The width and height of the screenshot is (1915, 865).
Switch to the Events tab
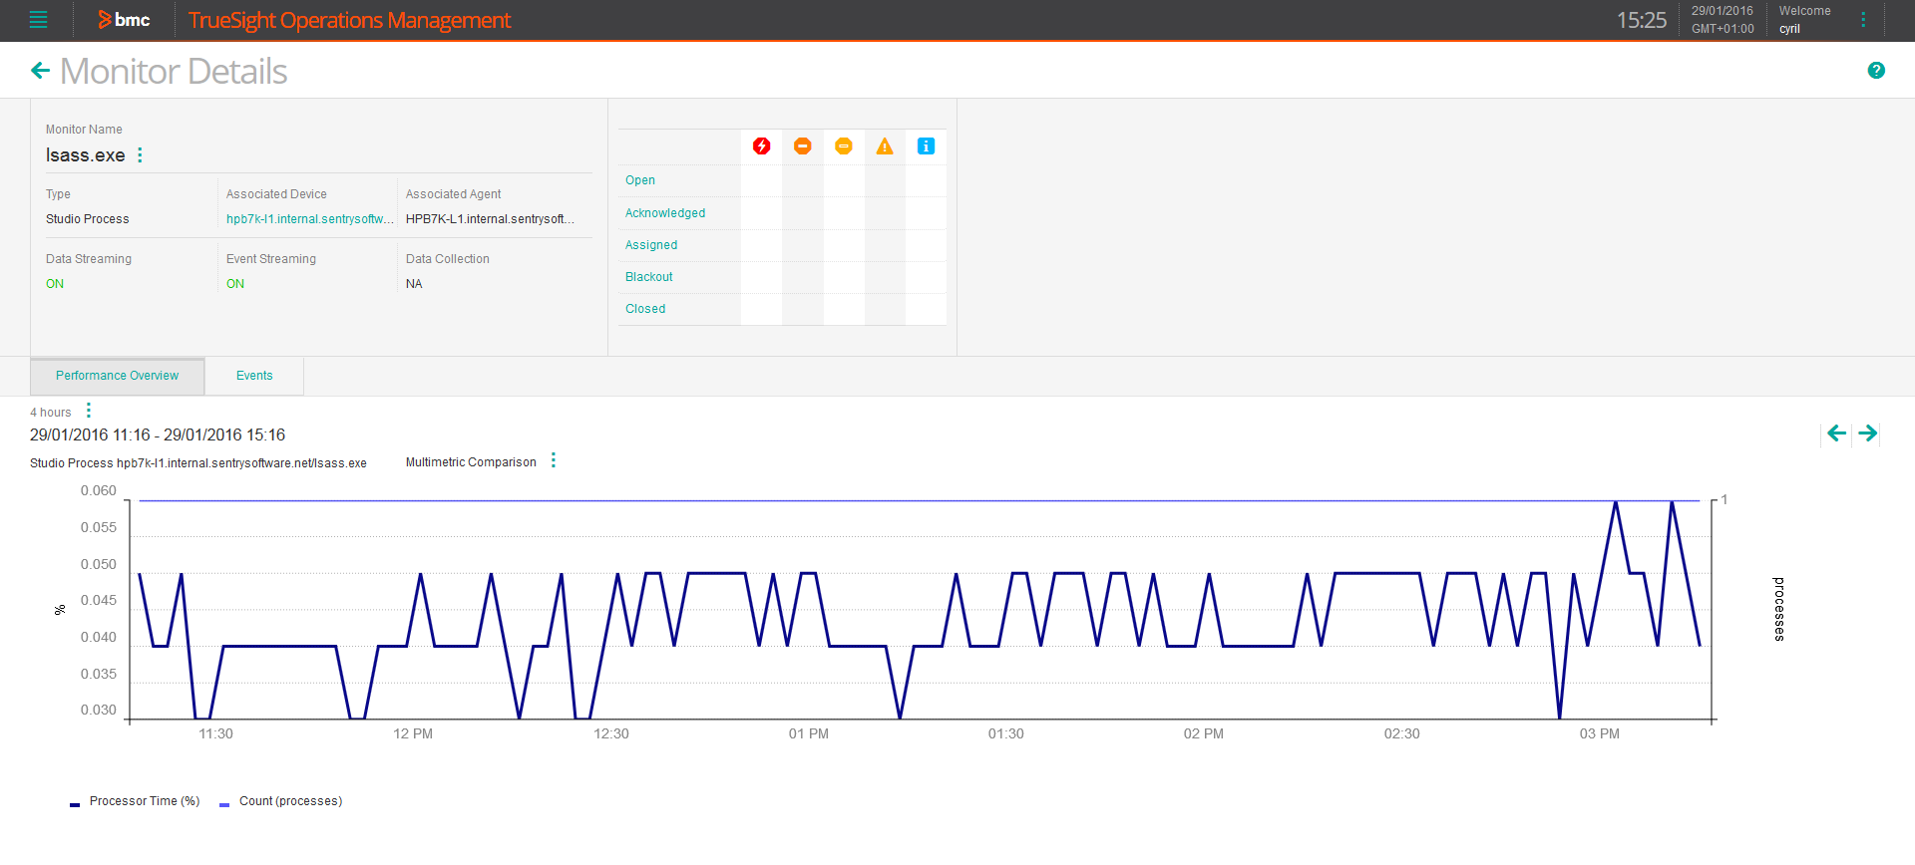254,376
